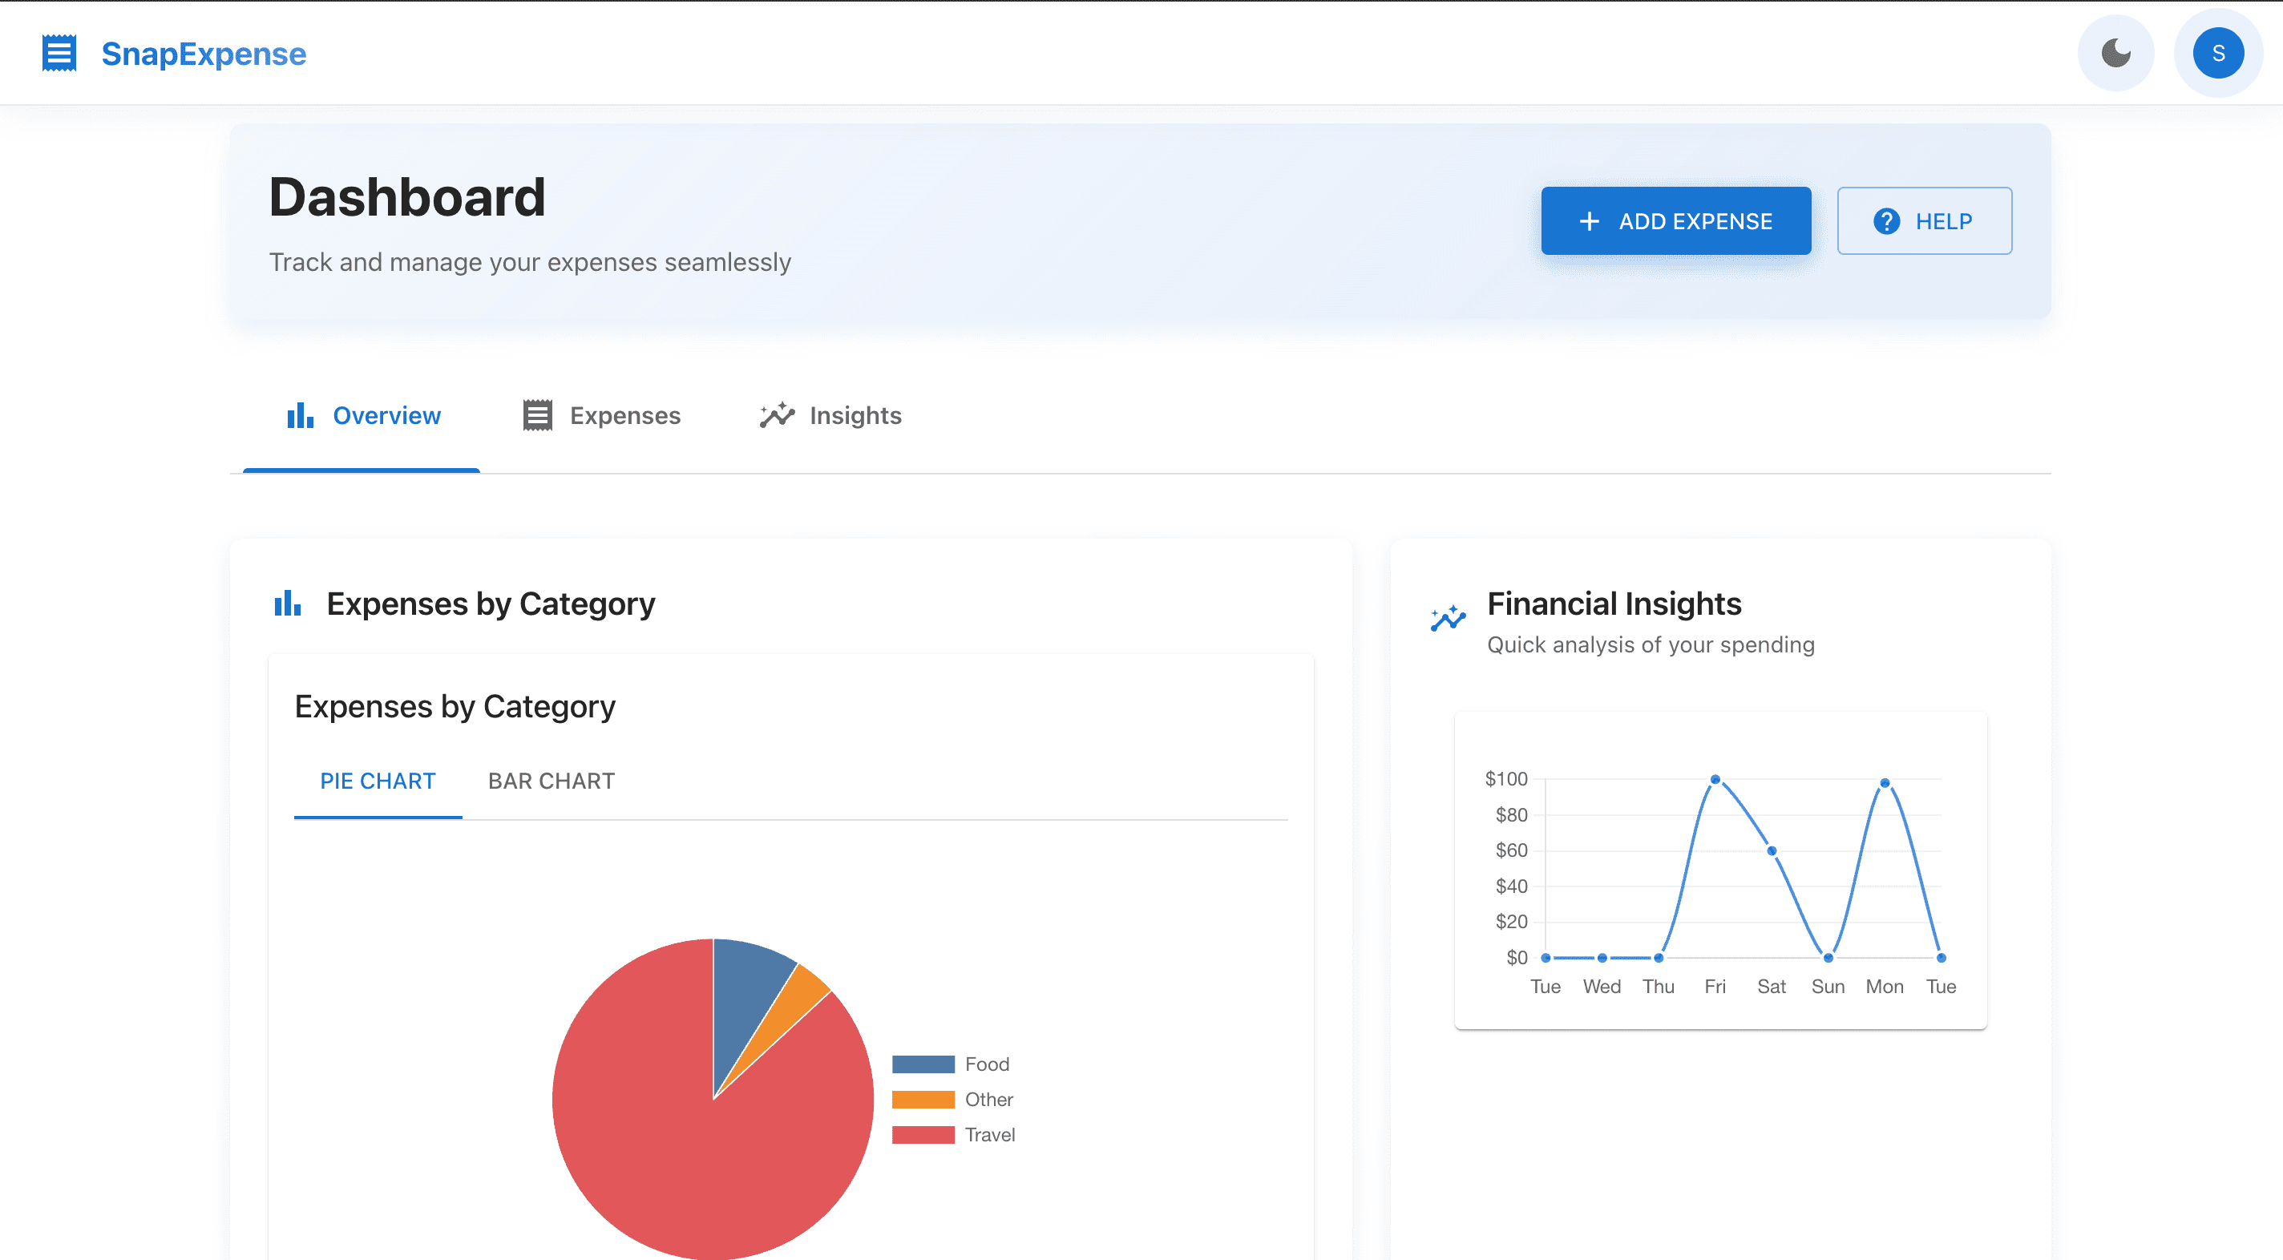Click the Financial Insights trend icon

(x=1449, y=619)
